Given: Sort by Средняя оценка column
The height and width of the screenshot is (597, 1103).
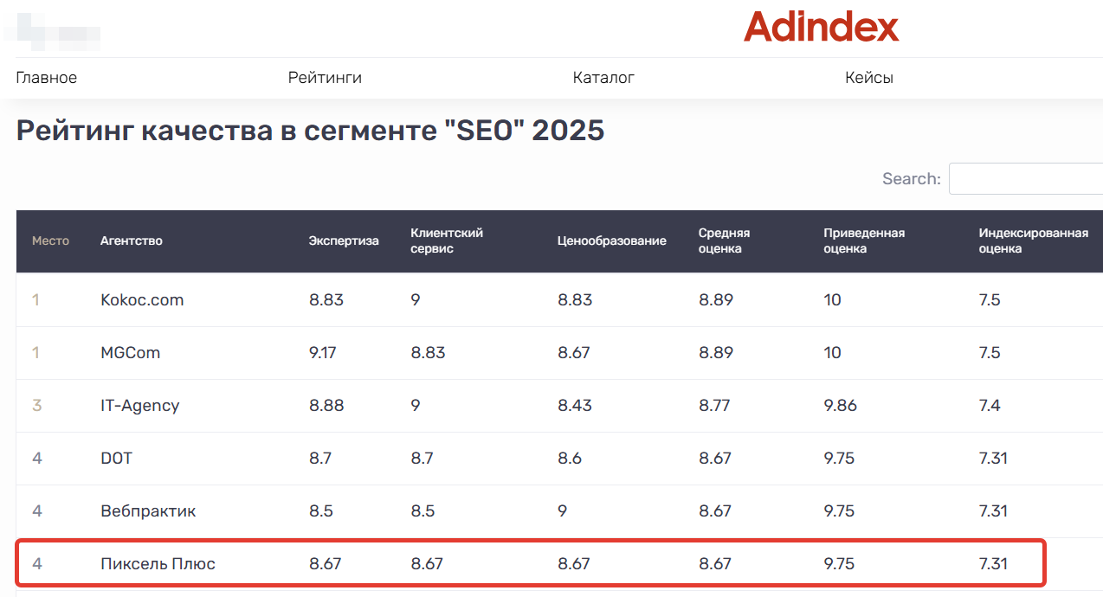Looking at the screenshot, I should coord(724,241).
